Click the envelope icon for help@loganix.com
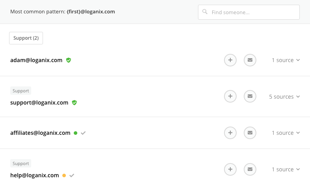Viewport: 310px width, 191px height. (250, 169)
